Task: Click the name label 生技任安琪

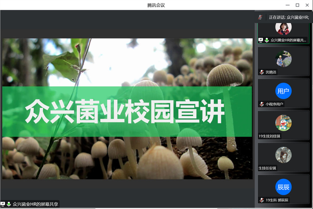Action: point(268,168)
